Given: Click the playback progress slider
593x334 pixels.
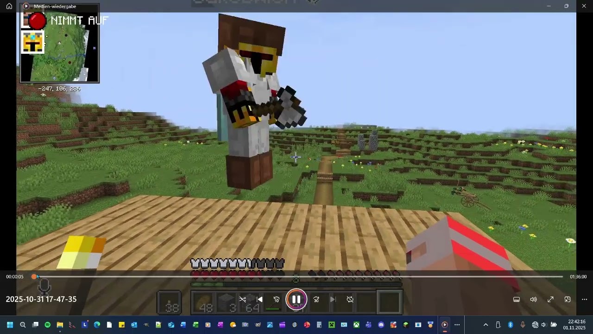Looking at the screenshot, I should [298, 276].
